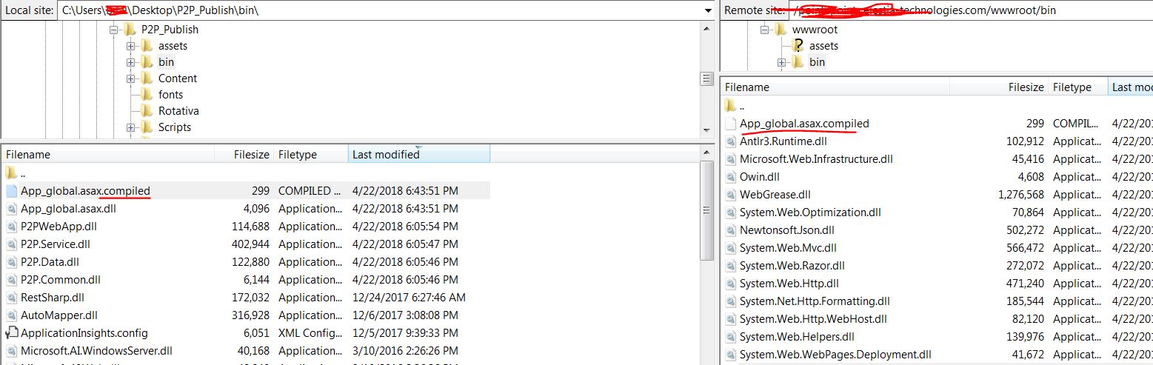
Task: Collapse the P2P_Publish local tree node
Action: click(115, 30)
